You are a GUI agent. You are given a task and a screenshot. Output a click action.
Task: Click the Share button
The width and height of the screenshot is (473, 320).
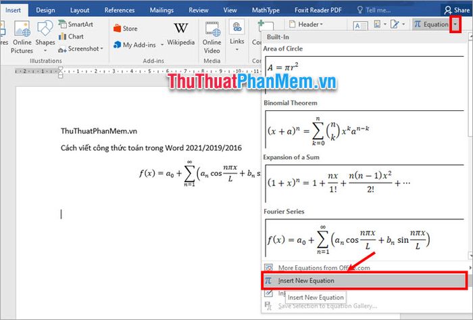(x=456, y=10)
